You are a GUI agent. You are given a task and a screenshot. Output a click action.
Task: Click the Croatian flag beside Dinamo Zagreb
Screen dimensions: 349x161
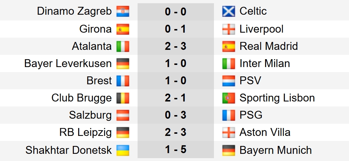pyautogui.click(x=122, y=12)
